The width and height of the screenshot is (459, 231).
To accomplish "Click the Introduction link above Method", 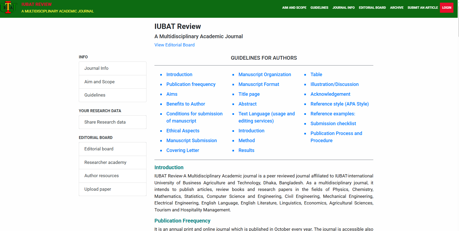I will 251,131.
